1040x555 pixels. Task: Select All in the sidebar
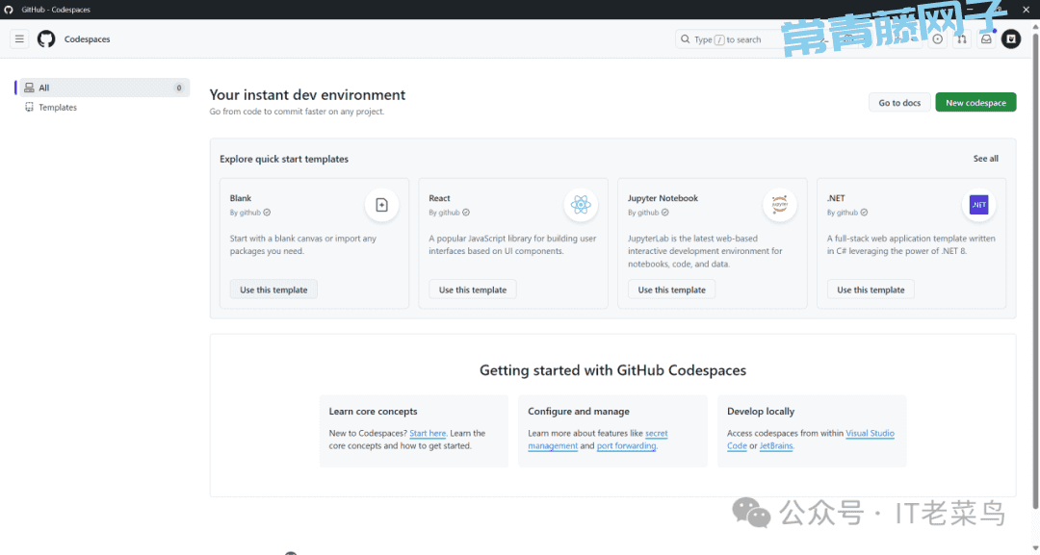pyautogui.click(x=105, y=88)
